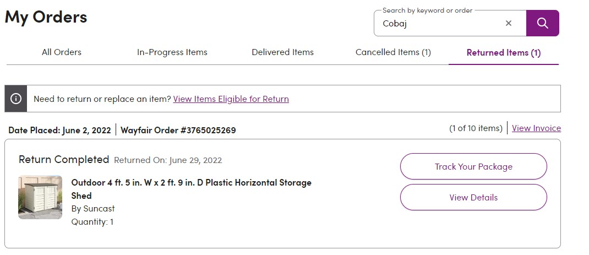
Task: Open the In-Progress Items tab
Action: pyautogui.click(x=172, y=52)
